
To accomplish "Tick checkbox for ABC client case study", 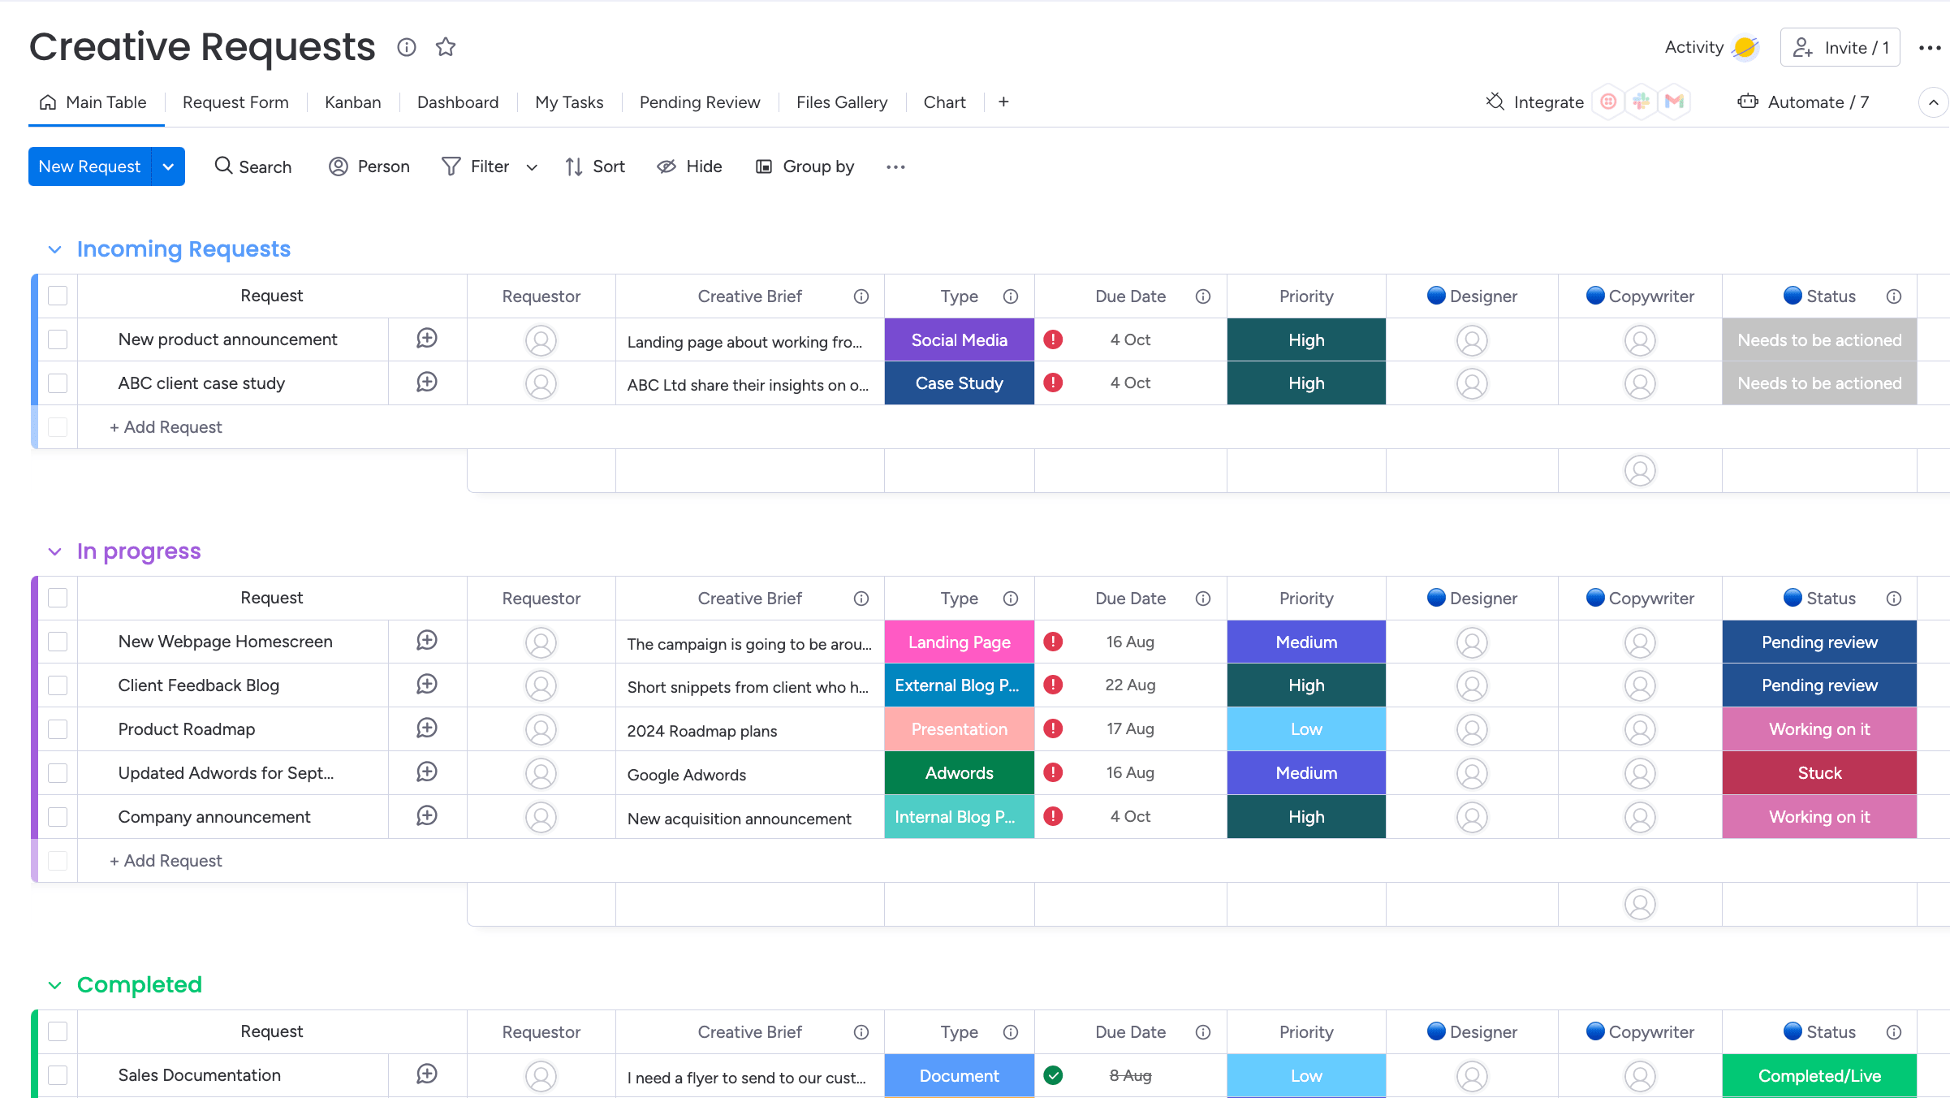I will 58,383.
